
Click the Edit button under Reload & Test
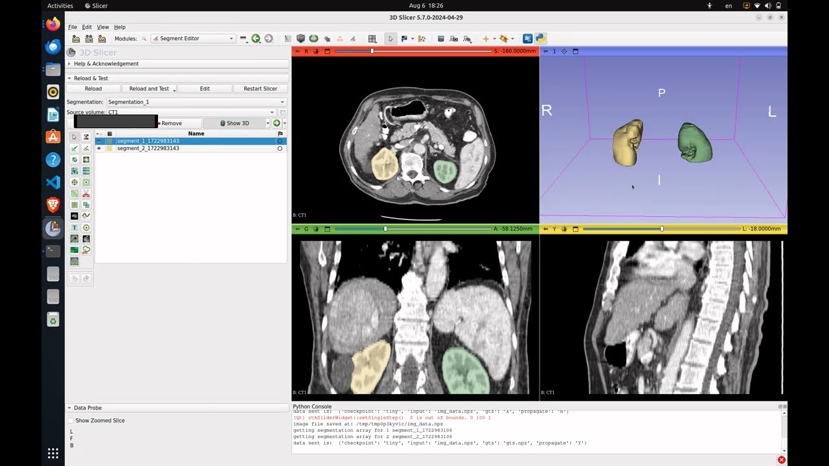pyautogui.click(x=205, y=89)
